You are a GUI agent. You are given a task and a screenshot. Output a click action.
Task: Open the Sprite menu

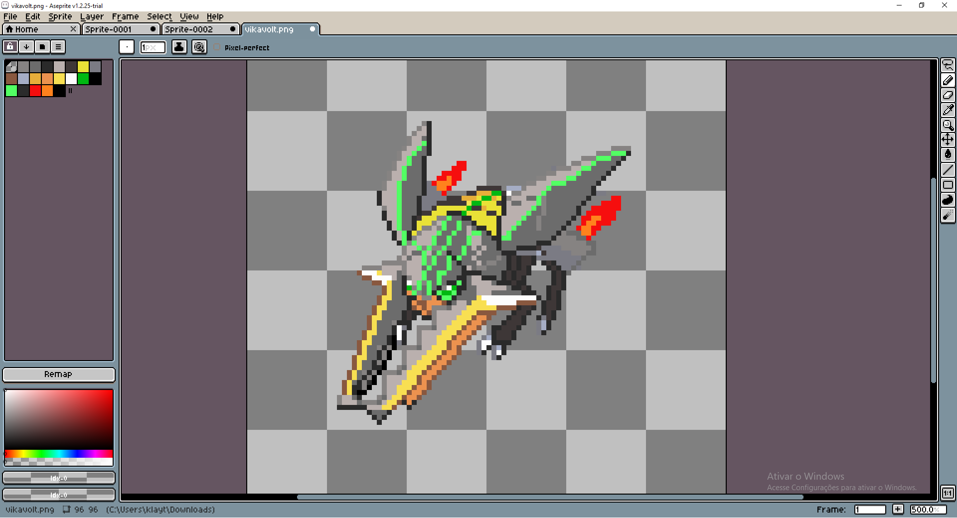(x=60, y=16)
